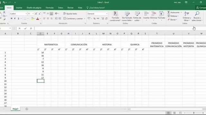Open the General number format dropdown
Screen dimensions: 206x115
pyautogui.click(x=107, y=14)
